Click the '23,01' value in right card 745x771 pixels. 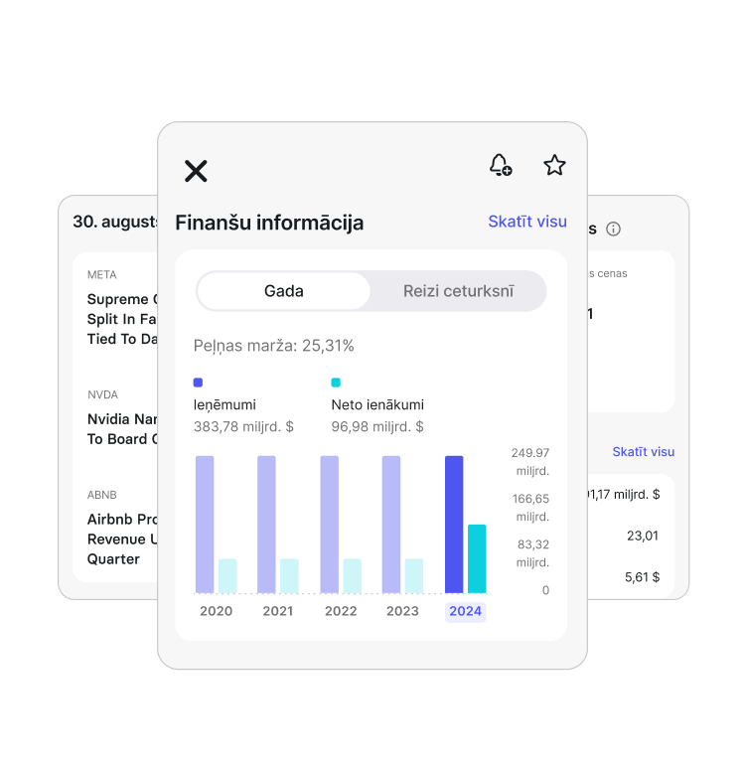pos(643,536)
